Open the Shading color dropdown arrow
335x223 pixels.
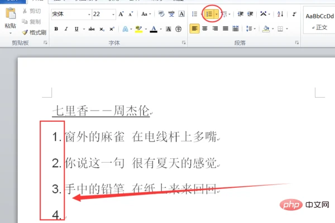click(x=273, y=29)
